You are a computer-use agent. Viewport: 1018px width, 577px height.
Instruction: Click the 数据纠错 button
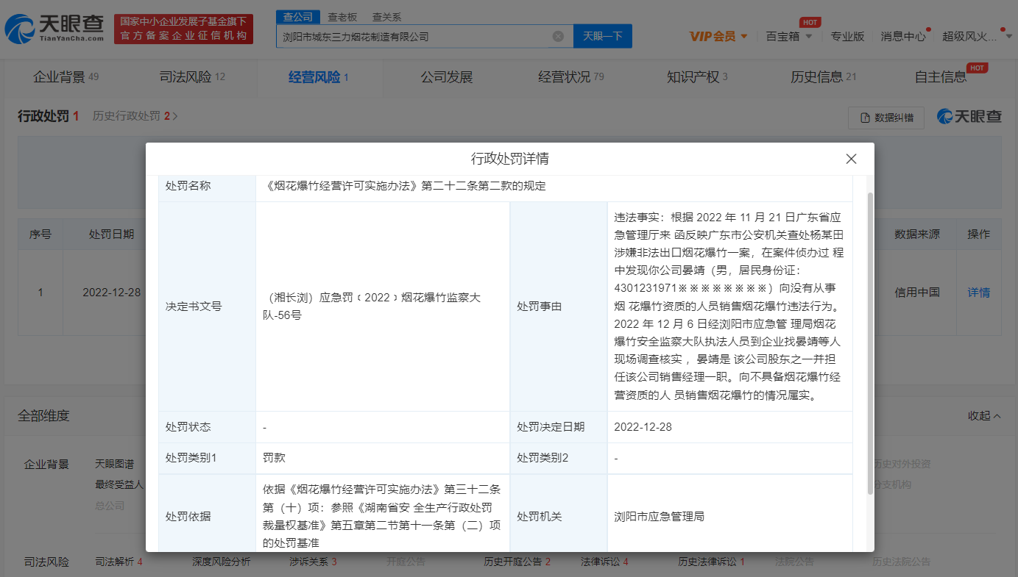click(x=886, y=118)
